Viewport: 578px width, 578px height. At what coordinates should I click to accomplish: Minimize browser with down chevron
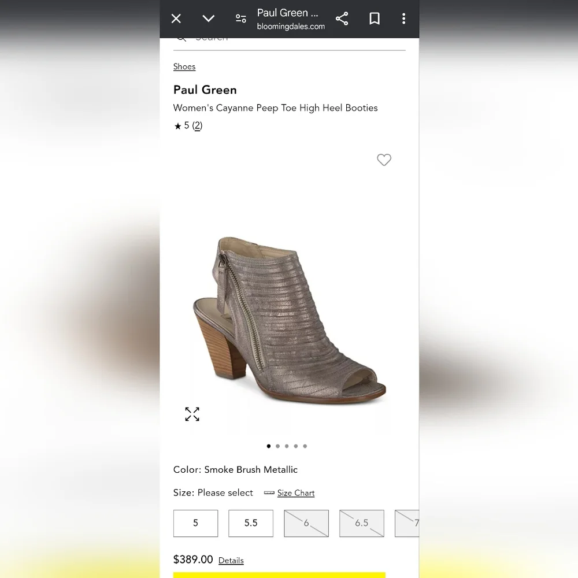(x=209, y=18)
